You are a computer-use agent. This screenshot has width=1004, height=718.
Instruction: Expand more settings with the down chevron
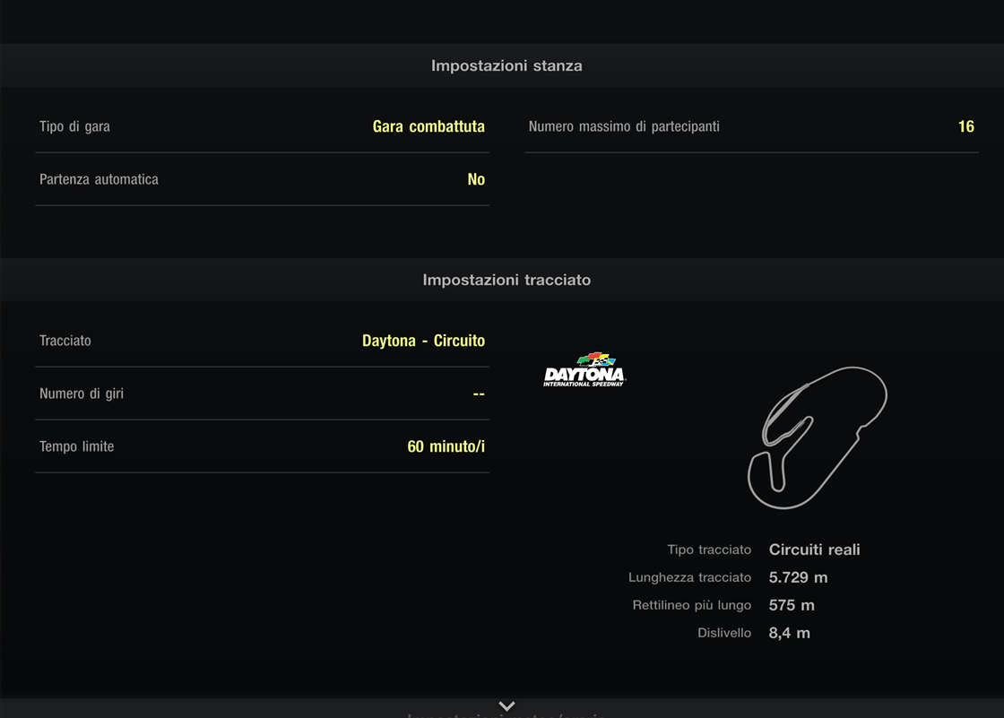506,706
